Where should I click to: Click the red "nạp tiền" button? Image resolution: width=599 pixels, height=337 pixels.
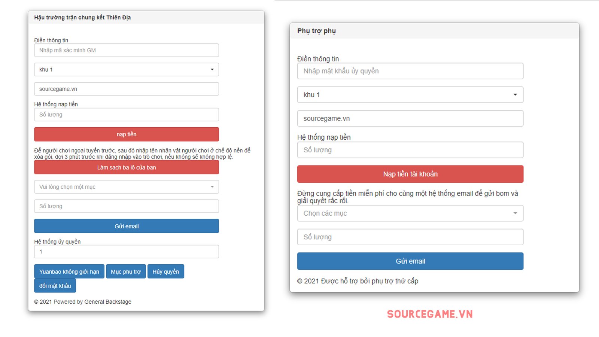[126, 134]
